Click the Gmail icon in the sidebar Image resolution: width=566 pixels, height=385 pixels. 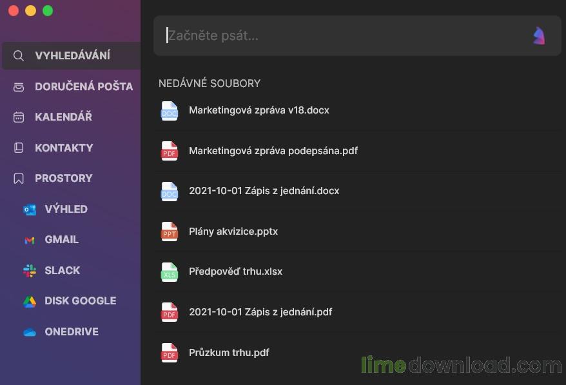[30, 240]
